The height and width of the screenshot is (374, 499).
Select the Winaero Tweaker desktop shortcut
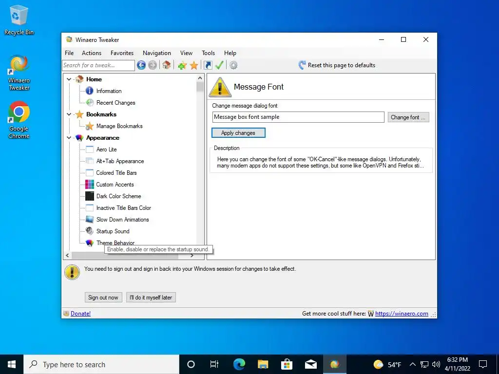click(19, 73)
